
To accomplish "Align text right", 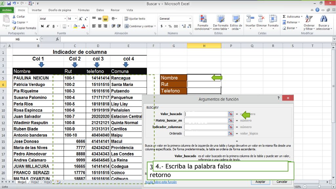I will click(105, 26).
